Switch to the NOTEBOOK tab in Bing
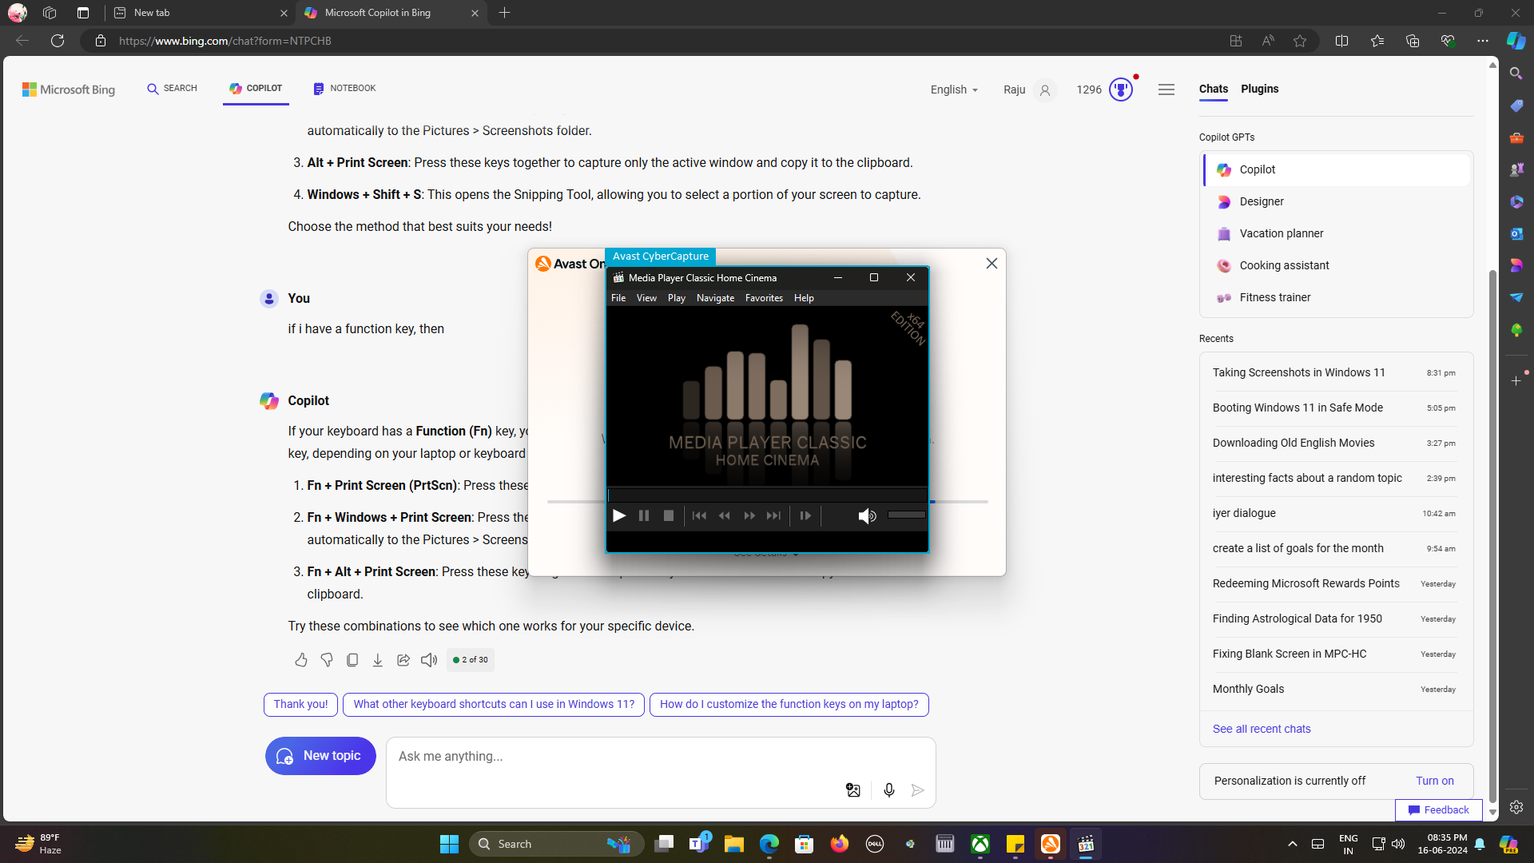The image size is (1534, 863). (344, 89)
